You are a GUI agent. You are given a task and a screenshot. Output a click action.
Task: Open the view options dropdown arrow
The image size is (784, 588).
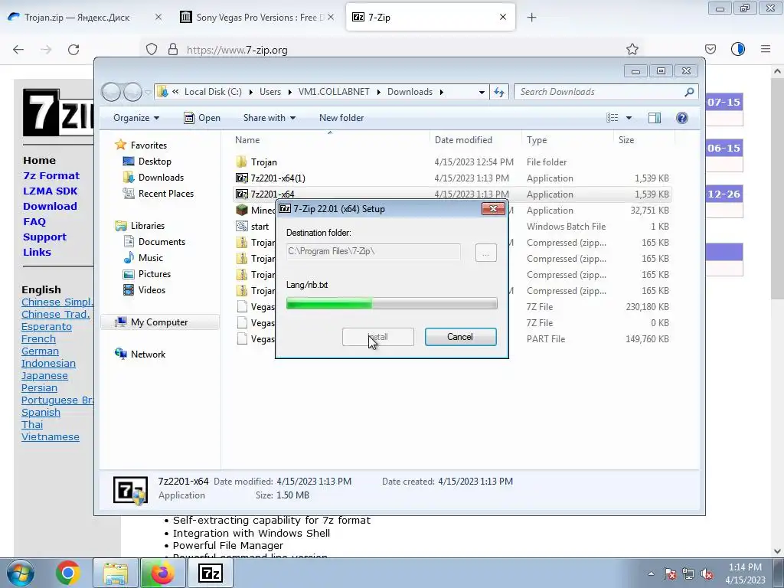(x=629, y=118)
